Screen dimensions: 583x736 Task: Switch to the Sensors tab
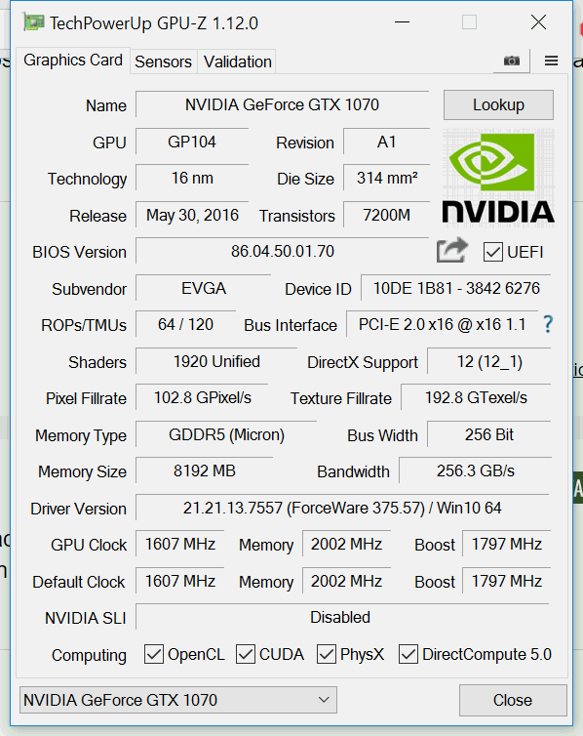pos(164,61)
